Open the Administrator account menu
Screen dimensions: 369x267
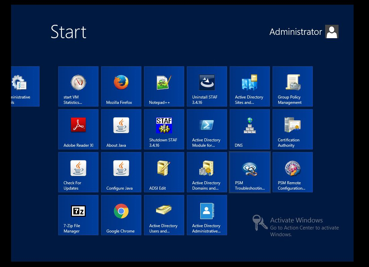(x=303, y=32)
